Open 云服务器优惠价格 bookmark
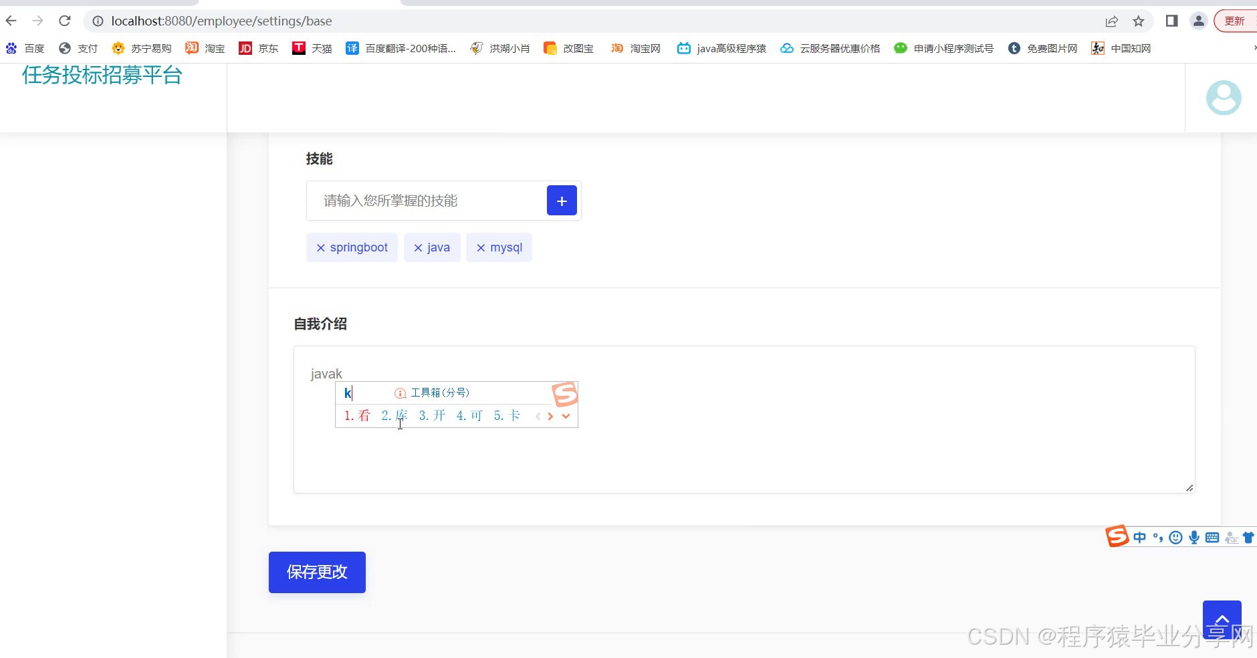 point(830,48)
